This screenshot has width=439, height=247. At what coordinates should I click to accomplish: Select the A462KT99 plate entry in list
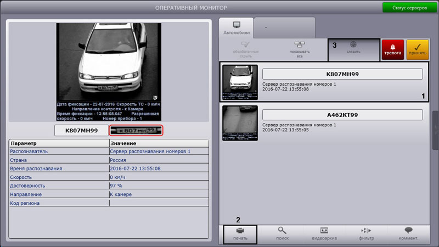click(x=342, y=115)
